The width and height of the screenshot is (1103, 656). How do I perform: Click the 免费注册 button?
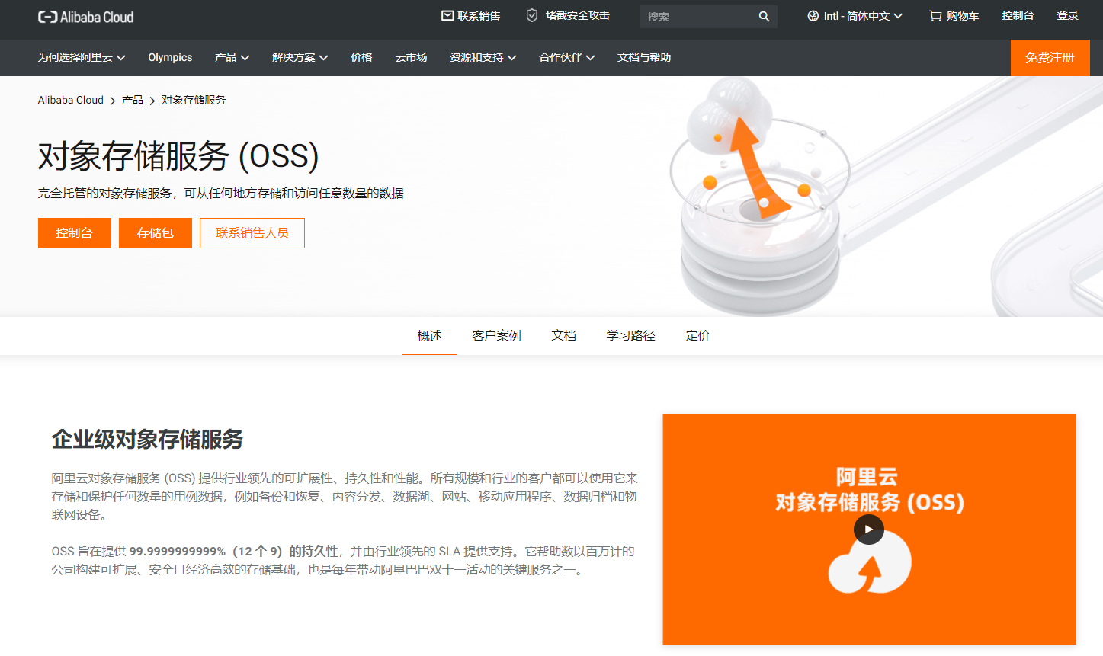click(x=1050, y=58)
